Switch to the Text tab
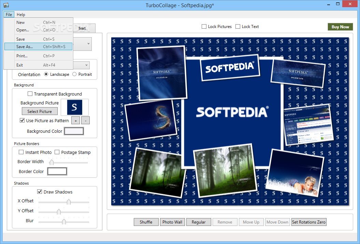This screenshot has height=244, width=360. [x=82, y=28]
